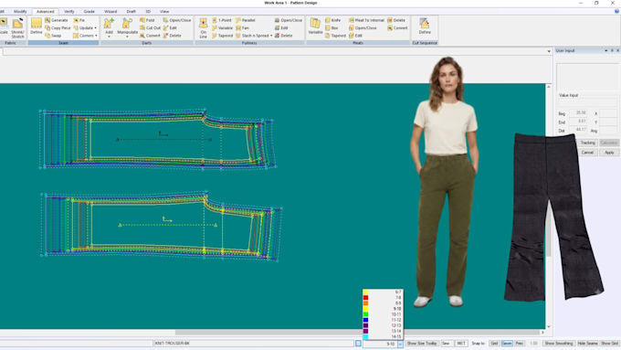
Task: Select Delete in the Pleats group
Action: [x=396, y=20]
